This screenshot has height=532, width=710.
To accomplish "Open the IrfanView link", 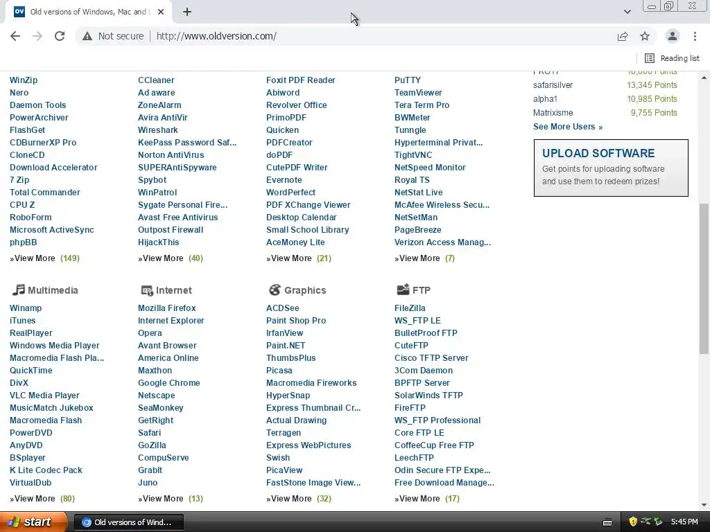I will coord(284,333).
